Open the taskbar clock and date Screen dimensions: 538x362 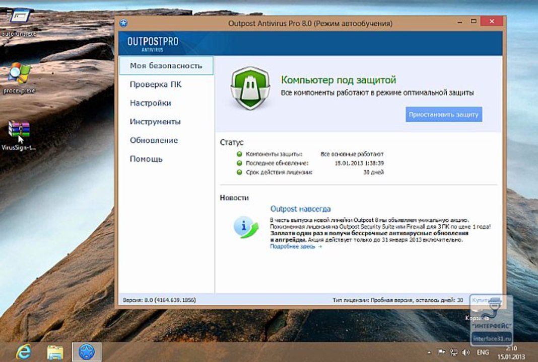pos(511,352)
